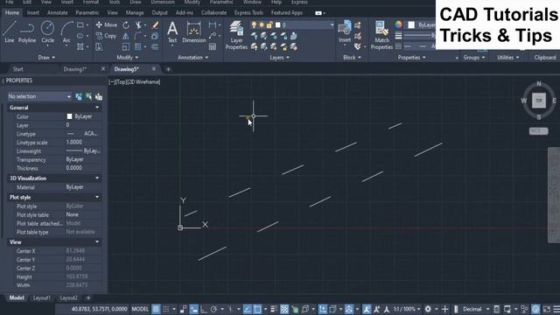Click the viewport controls label [Top]

(x=122, y=81)
